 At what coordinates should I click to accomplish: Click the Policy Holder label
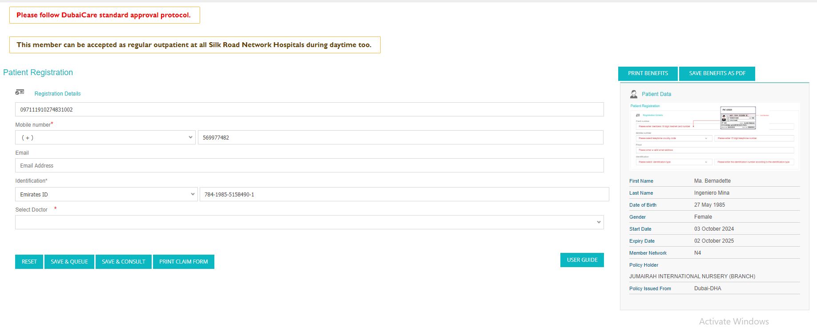click(x=644, y=265)
